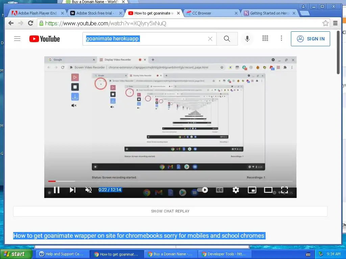This screenshot has width=346, height=259.
Task: Close the Adobe Stock free trial tab
Action: coord(121,13)
